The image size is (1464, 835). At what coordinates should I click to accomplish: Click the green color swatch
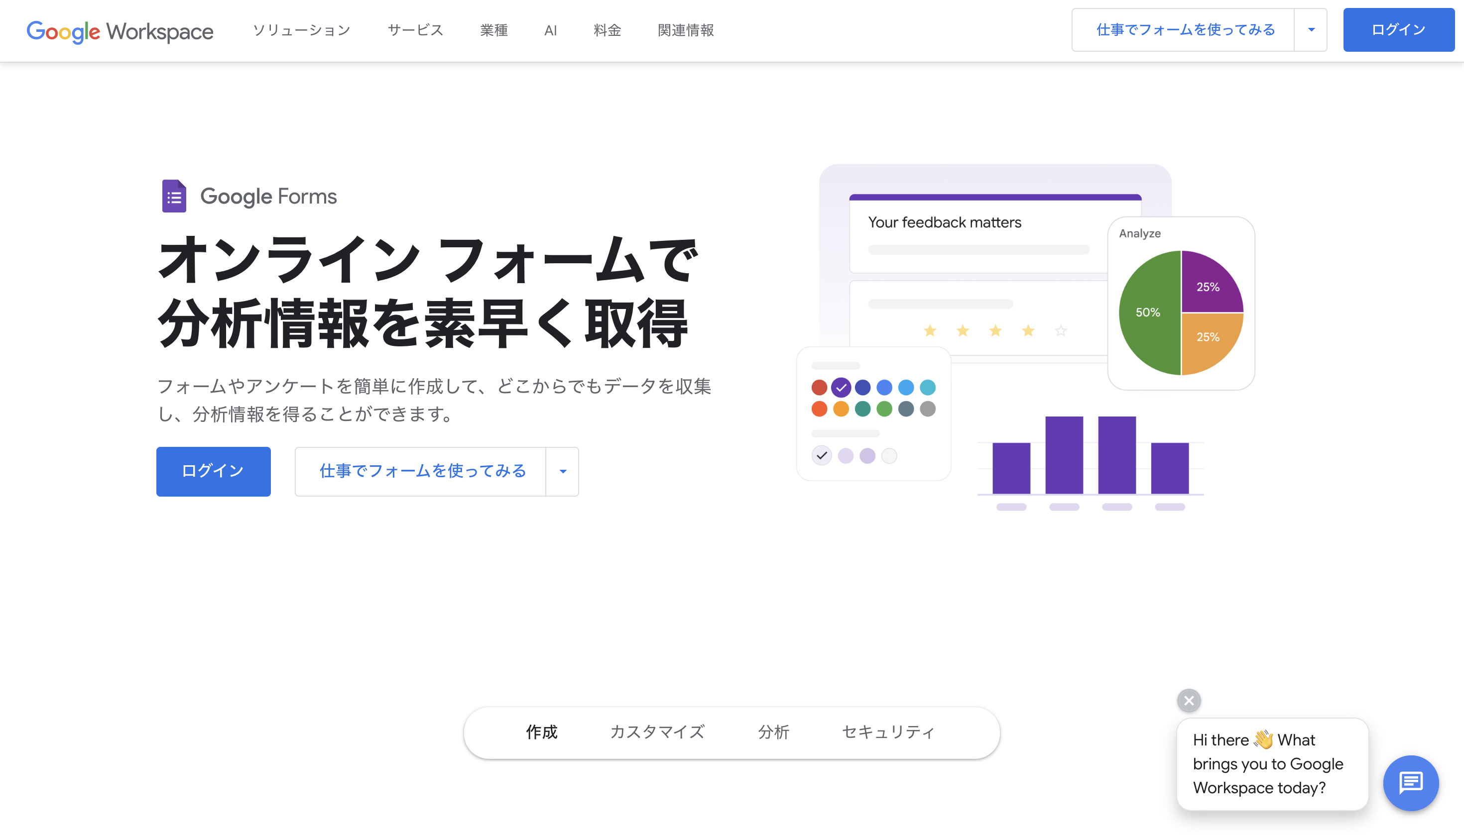click(x=884, y=409)
